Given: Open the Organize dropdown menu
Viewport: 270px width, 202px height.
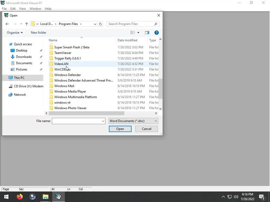Looking at the screenshot, I should (15, 32).
